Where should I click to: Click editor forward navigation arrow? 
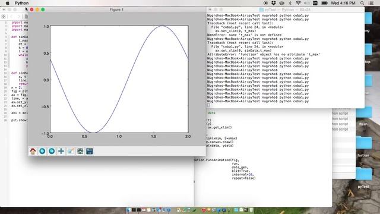tap(18, 17)
